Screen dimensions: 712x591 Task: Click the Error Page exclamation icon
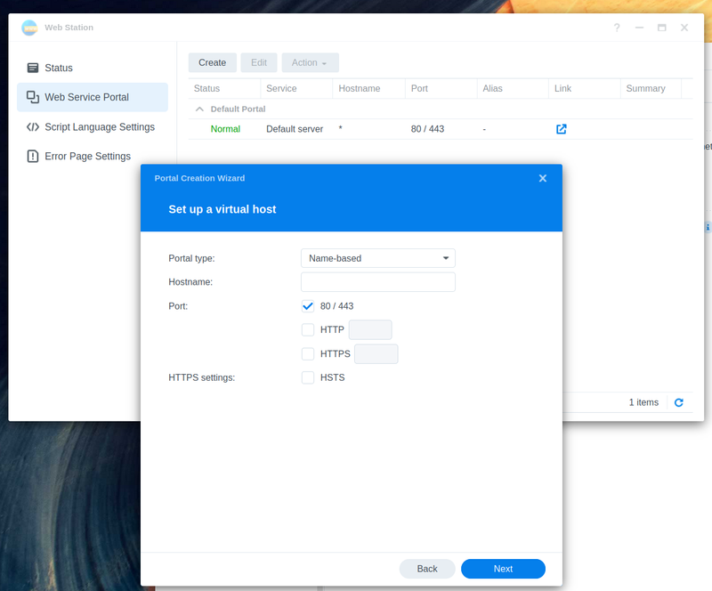point(33,157)
